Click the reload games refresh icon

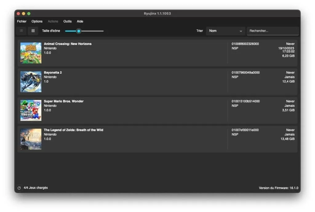tap(19, 188)
